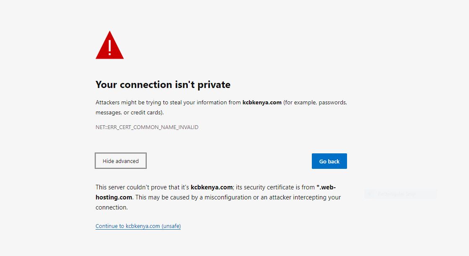Collapse details with Hide advanced button

[x=121, y=161]
